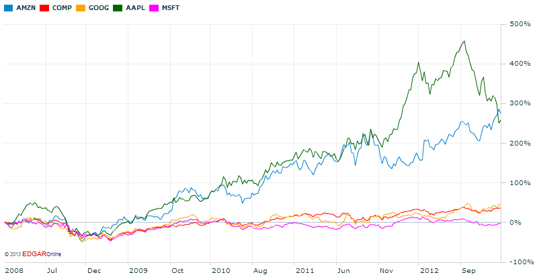Click the 2009 x-axis label
Screen dimensions: 541x279
click(x=138, y=271)
